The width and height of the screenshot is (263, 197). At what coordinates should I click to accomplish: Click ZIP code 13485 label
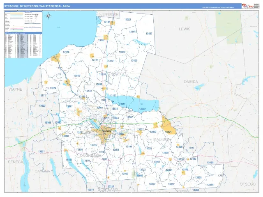pyautogui.click(x=210, y=185)
